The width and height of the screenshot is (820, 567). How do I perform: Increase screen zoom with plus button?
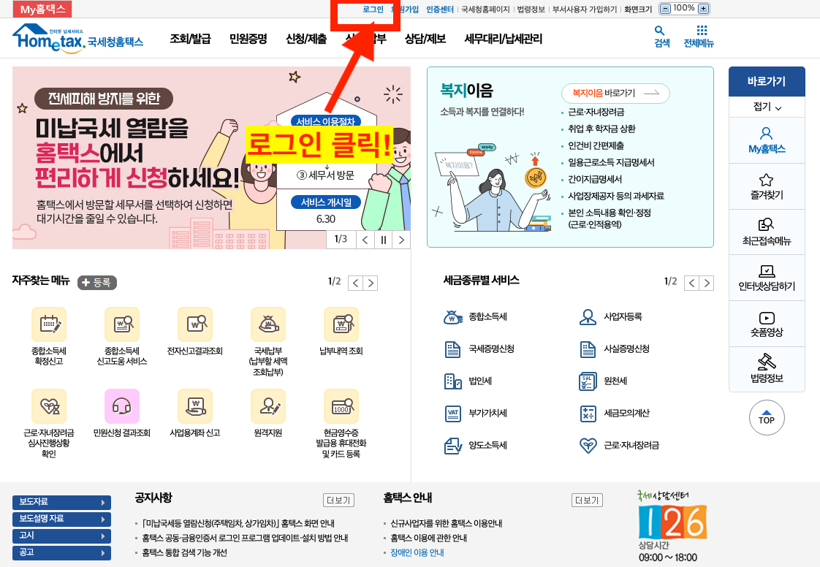704,8
